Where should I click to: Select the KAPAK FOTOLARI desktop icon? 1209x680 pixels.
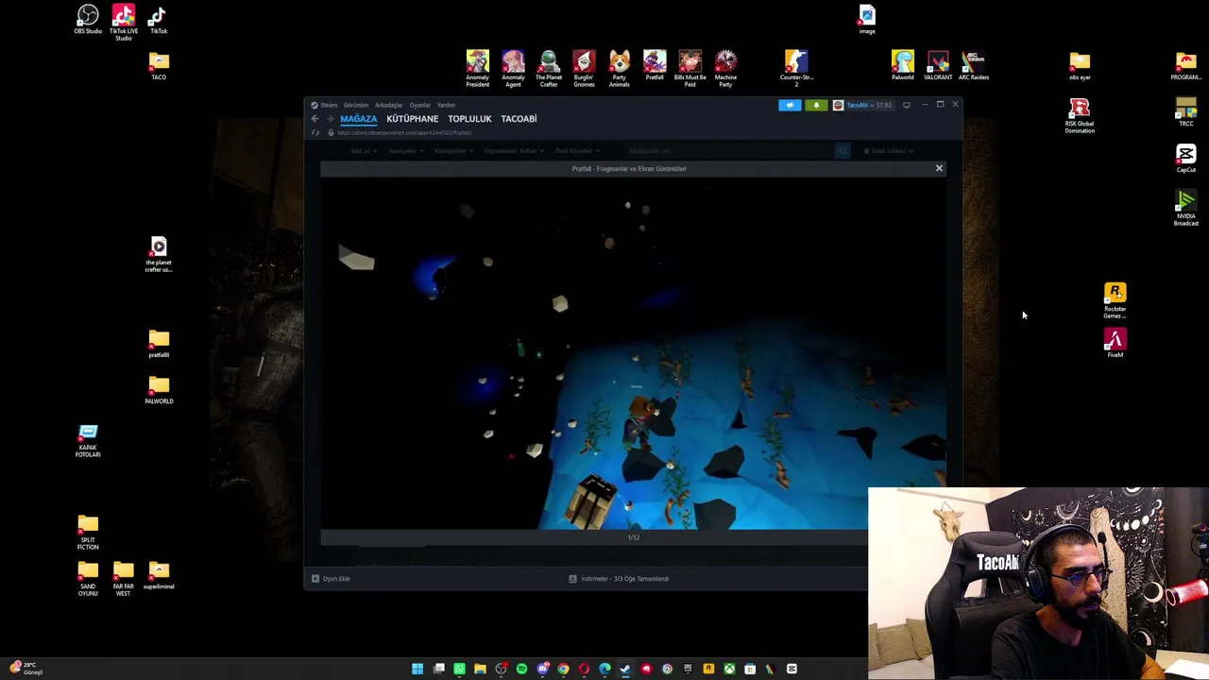(x=88, y=441)
